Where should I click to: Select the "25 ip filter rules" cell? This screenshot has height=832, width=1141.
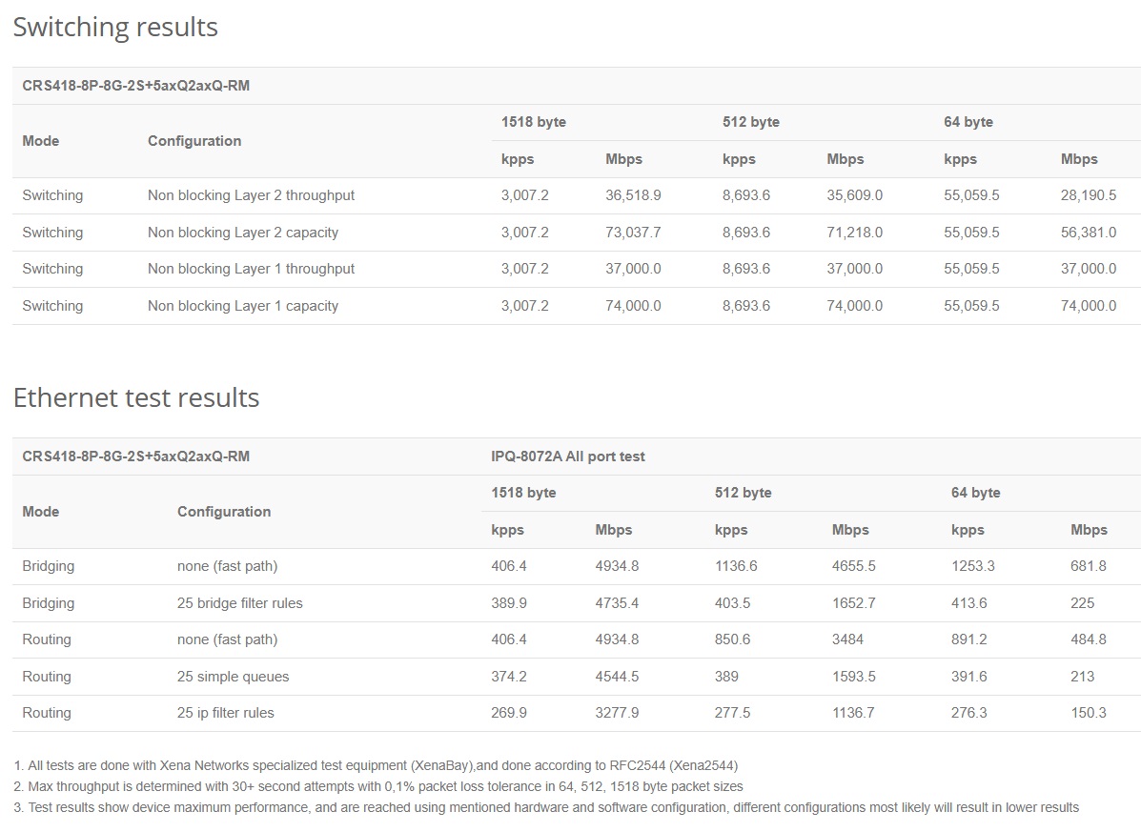coord(225,713)
